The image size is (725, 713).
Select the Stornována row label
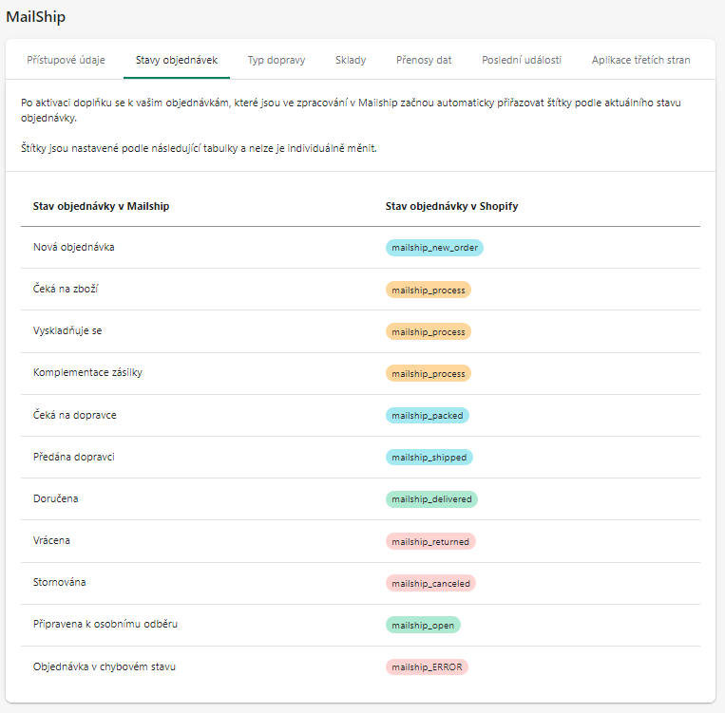pyautogui.click(x=59, y=582)
